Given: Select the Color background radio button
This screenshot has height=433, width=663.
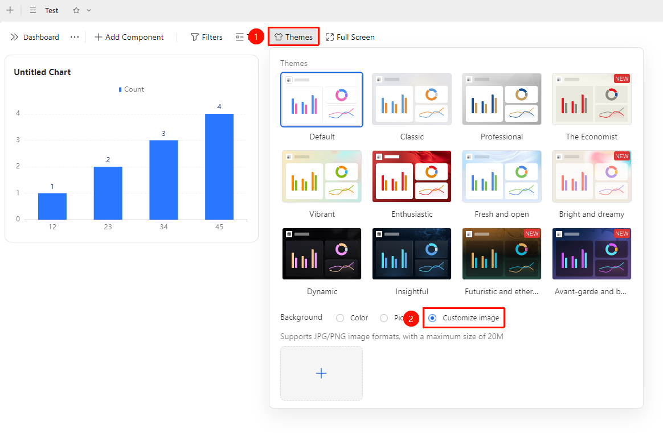Looking at the screenshot, I should tap(340, 318).
